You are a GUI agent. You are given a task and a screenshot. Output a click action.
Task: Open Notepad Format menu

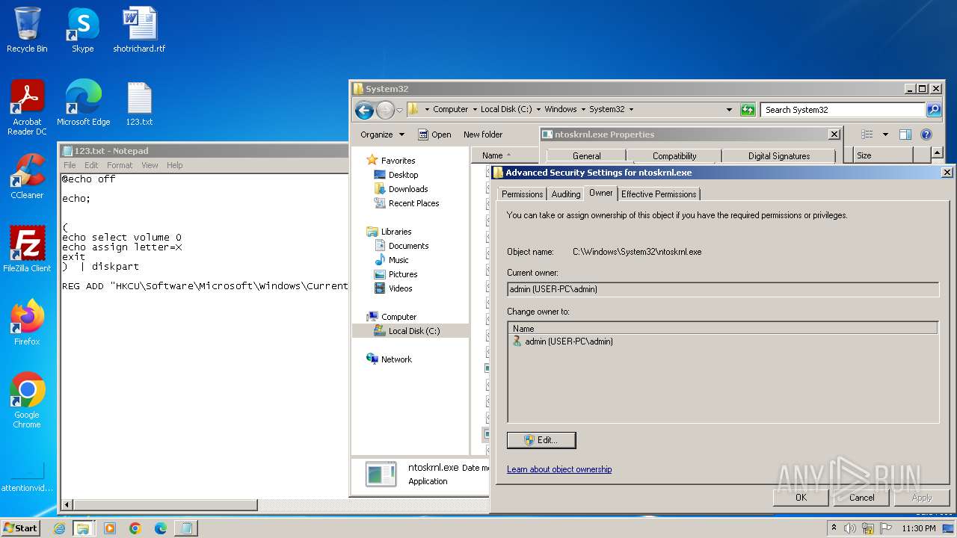click(x=120, y=165)
